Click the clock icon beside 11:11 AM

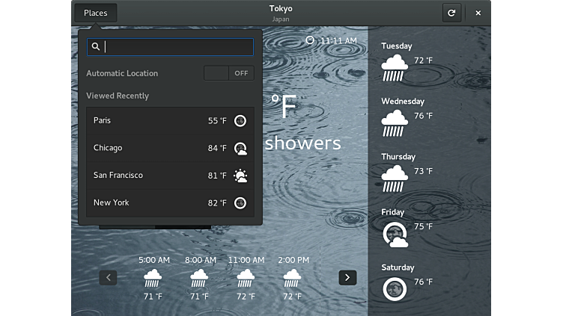pos(311,40)
